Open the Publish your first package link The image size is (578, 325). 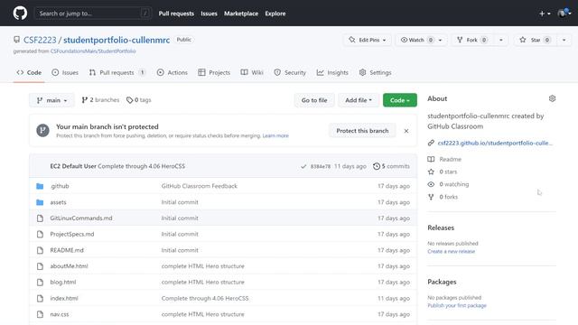point(457,306)
